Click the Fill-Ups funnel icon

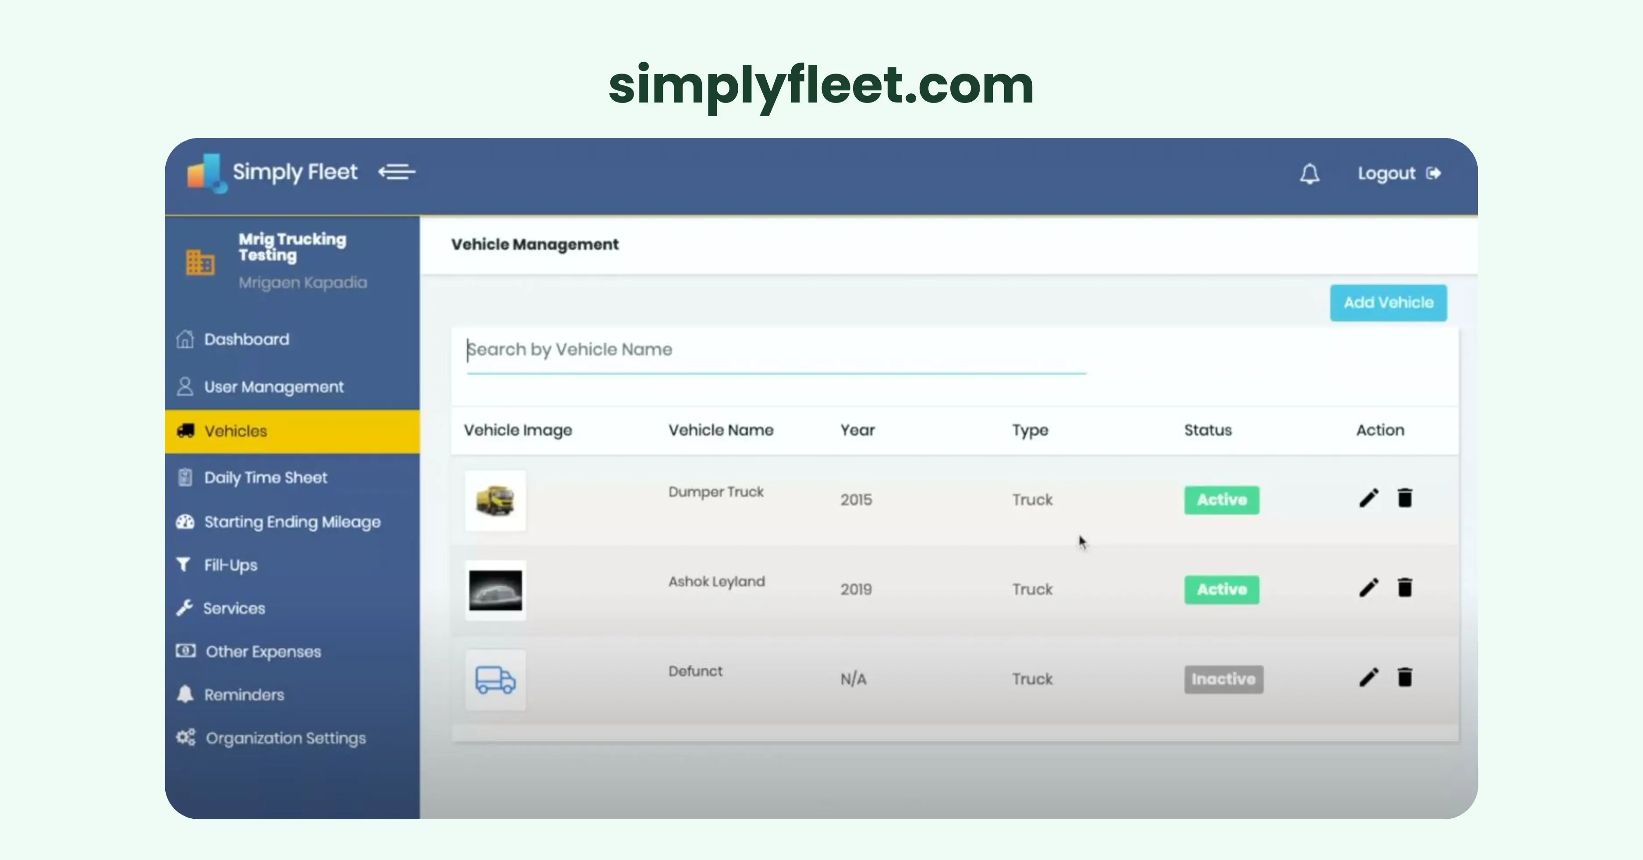[x=184, y=565]
